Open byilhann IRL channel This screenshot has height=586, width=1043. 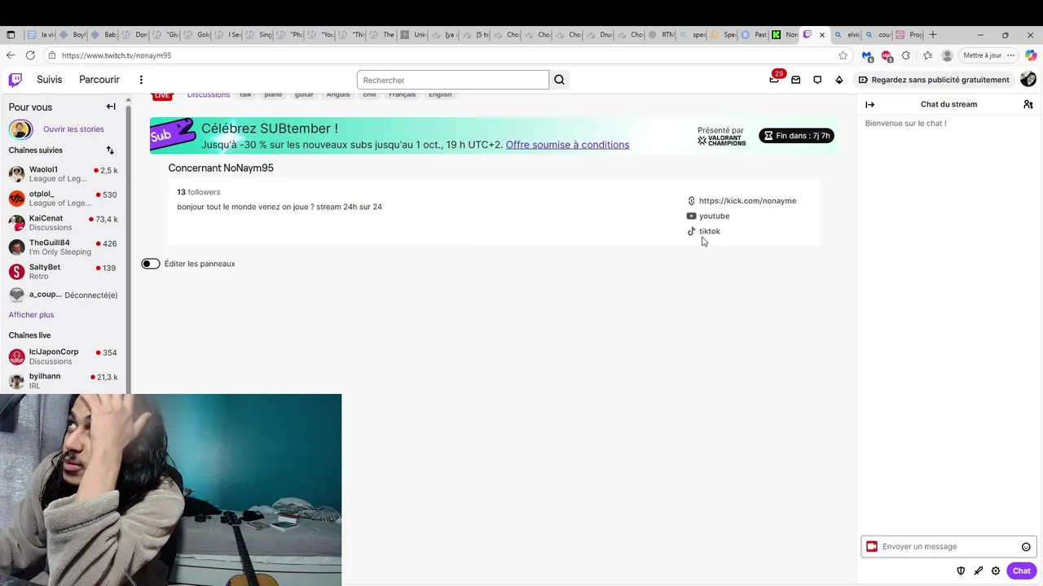click(x=64, y=381)
